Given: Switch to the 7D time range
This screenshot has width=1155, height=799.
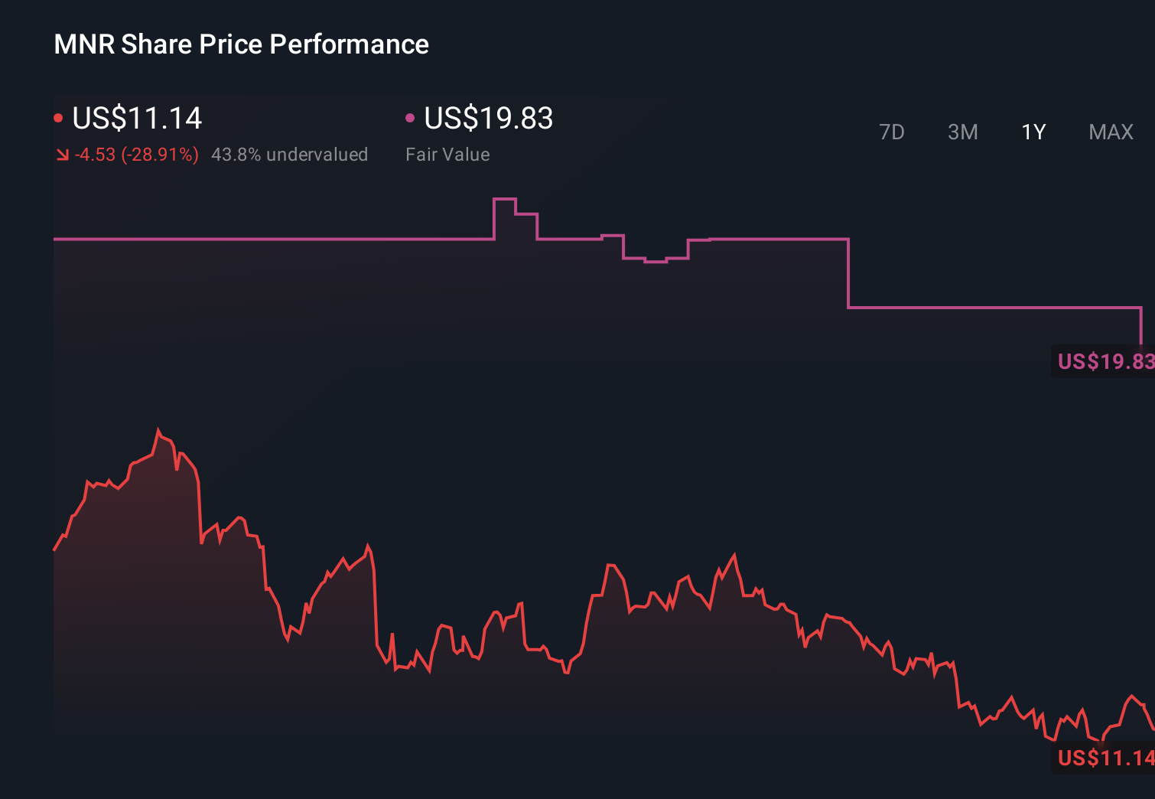Looking at the screenshot, I should pos(892,132).
